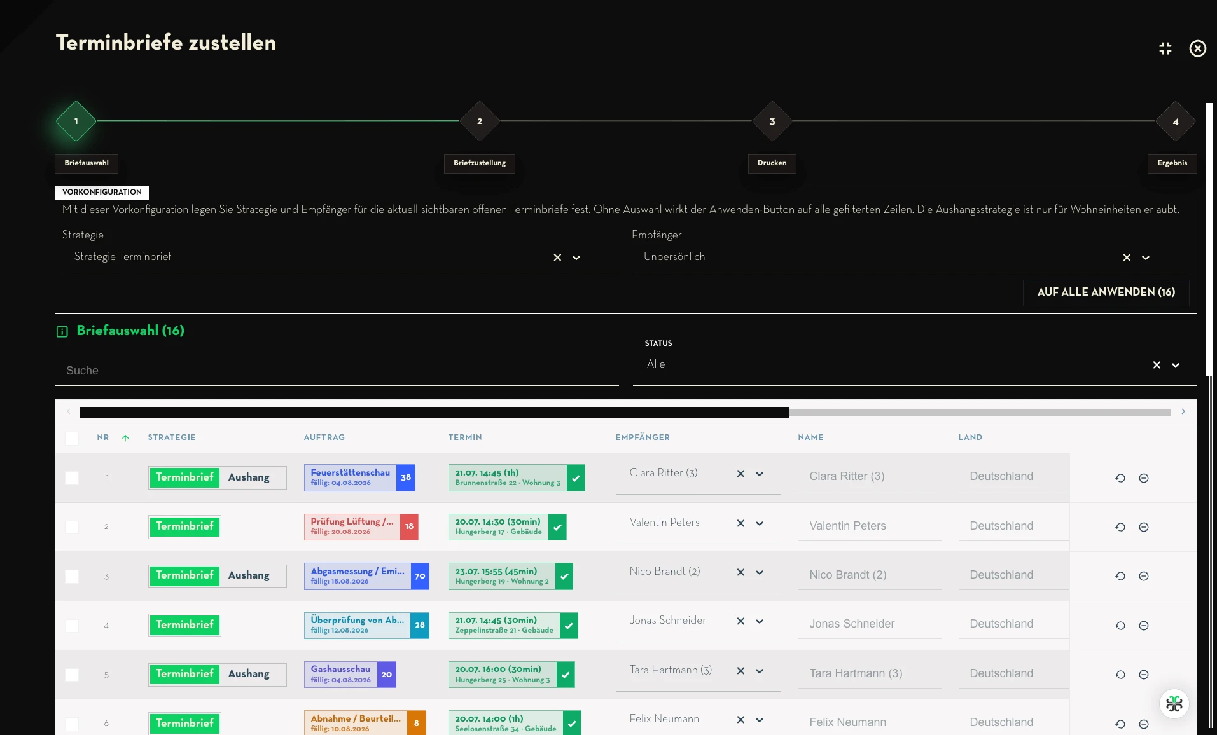Open Empfänger dropdown for Jonas Schneider
Viewport: 1217px width, 735px height.
760,621
